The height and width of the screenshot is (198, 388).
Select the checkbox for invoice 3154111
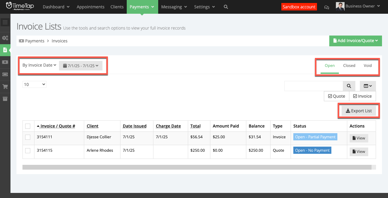pos(28,137)
